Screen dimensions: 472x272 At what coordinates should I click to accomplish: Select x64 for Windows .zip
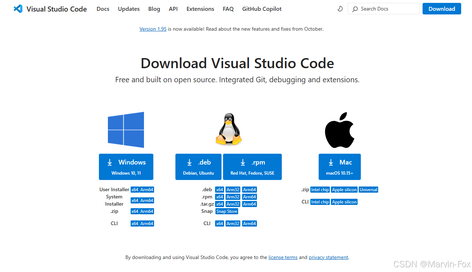135,211
